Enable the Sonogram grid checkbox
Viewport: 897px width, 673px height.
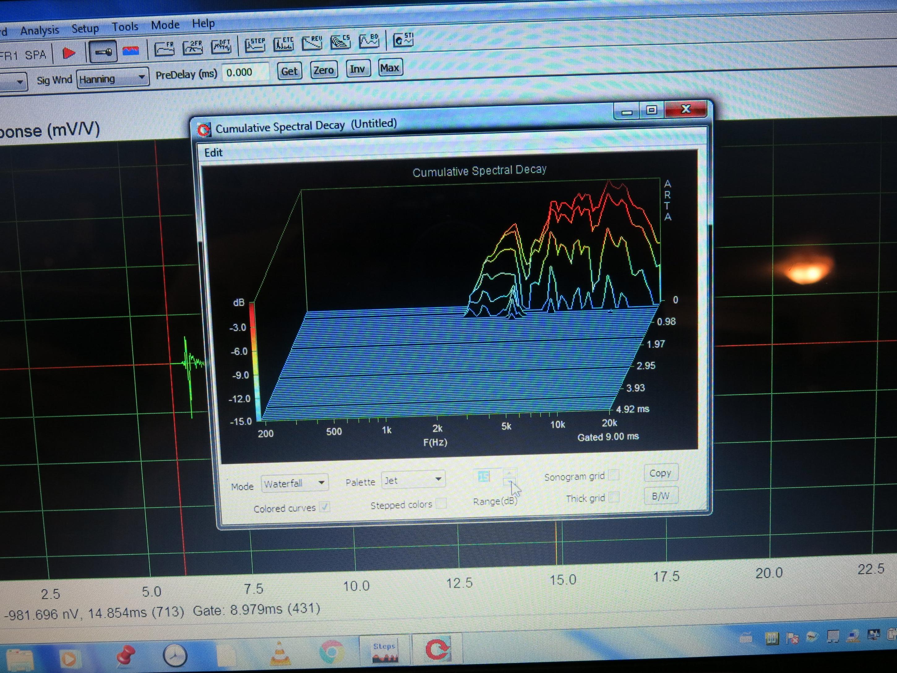click(614, 475)
